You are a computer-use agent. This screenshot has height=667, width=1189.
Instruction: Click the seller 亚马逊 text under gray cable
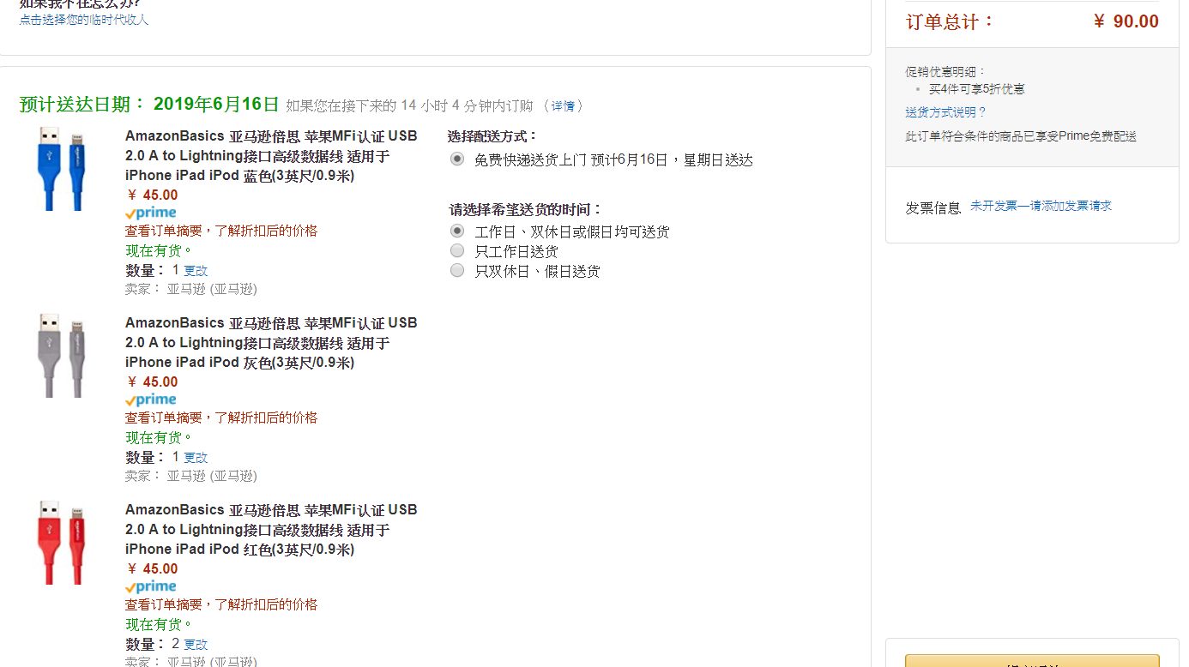coord(212,476)
